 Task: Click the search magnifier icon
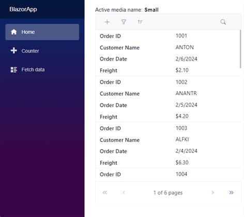point(223,22)
